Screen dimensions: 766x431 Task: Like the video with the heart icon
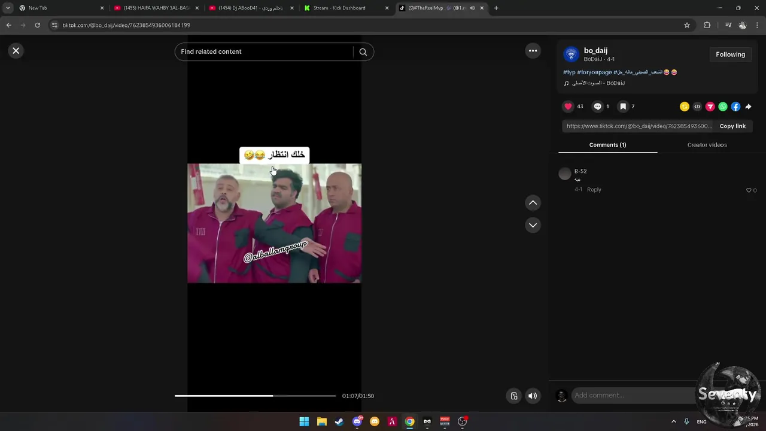pyautogui.click(x=568, y=107)
